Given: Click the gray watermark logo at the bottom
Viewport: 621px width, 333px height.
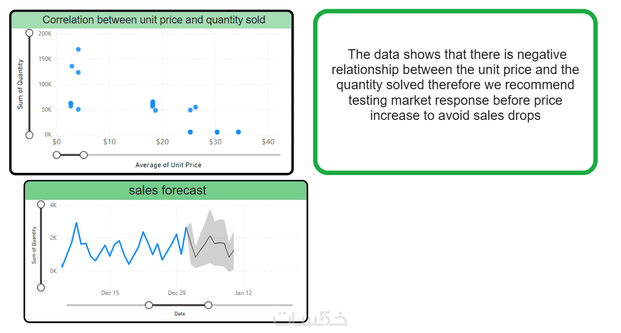Looking at the screenshot, I should click(310, 318).
